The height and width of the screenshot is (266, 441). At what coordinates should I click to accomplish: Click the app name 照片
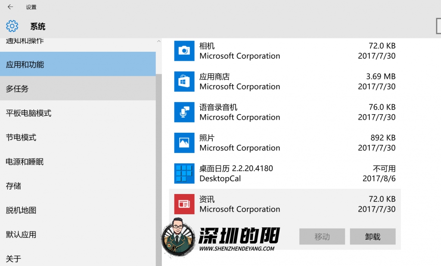207,138
